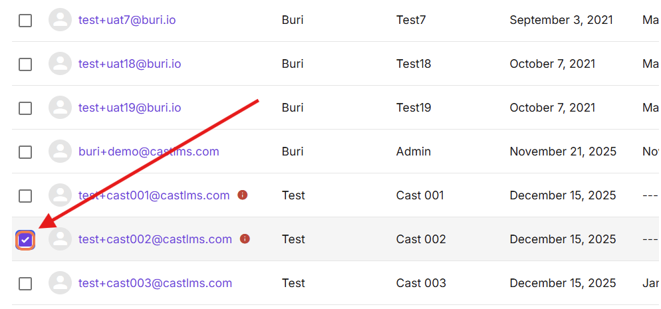
Task: Check the box for test+uat19@buri.io
Action: [x=25, y=108]
